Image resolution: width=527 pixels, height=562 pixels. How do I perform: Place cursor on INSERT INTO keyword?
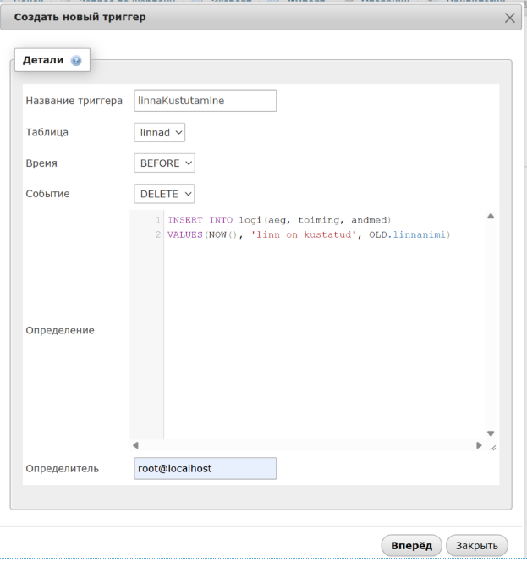pos(200,220)
